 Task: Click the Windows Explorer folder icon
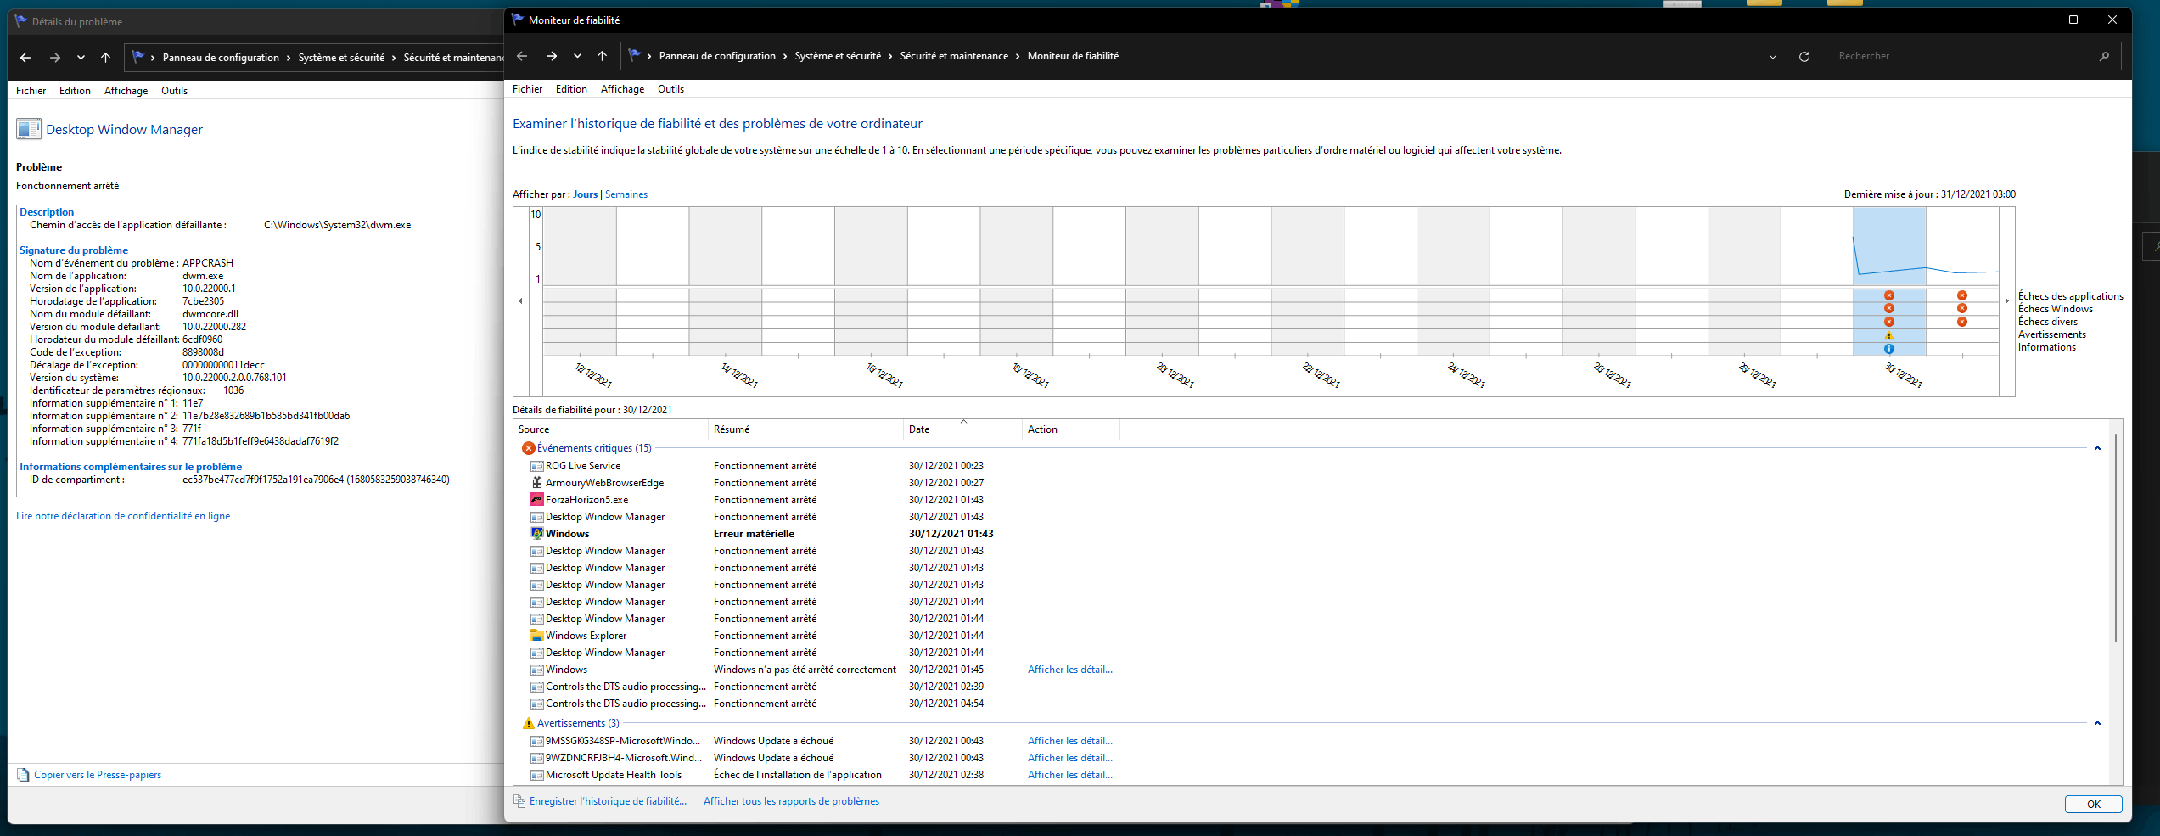click(536, 635)
